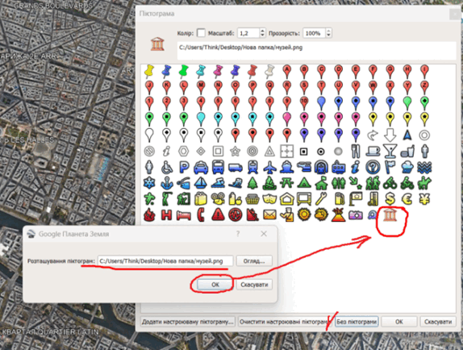Pick the wrench mechanic icon
463x350 pixels.
click(x=321, y=199)
